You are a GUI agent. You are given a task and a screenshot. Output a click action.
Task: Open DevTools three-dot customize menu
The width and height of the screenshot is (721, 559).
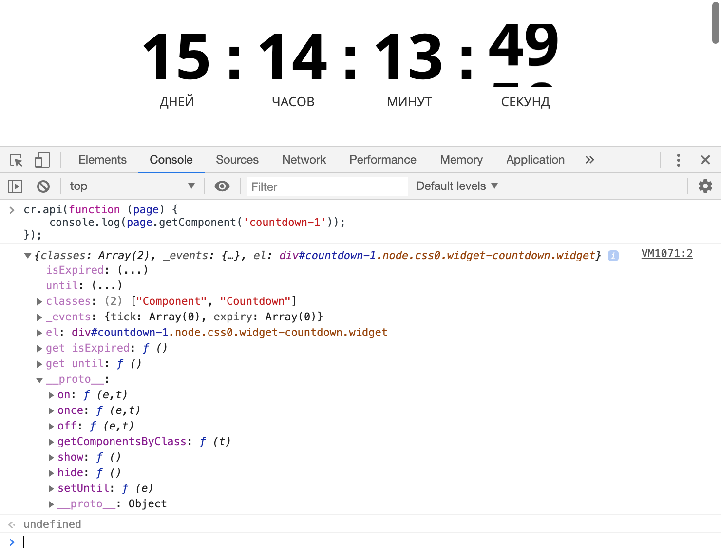coord(678,160)
